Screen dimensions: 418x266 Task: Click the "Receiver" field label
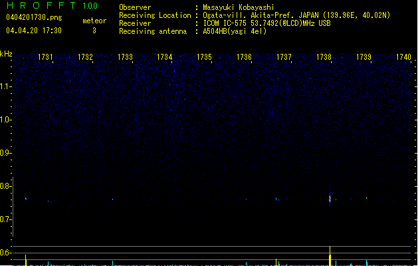tap(135, 23)
